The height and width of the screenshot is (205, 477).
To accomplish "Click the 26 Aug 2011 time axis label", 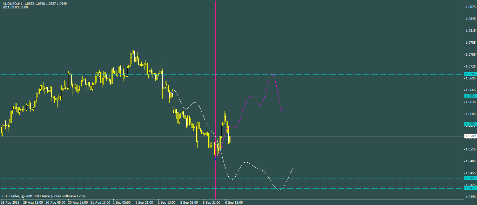I will [10, 203].
